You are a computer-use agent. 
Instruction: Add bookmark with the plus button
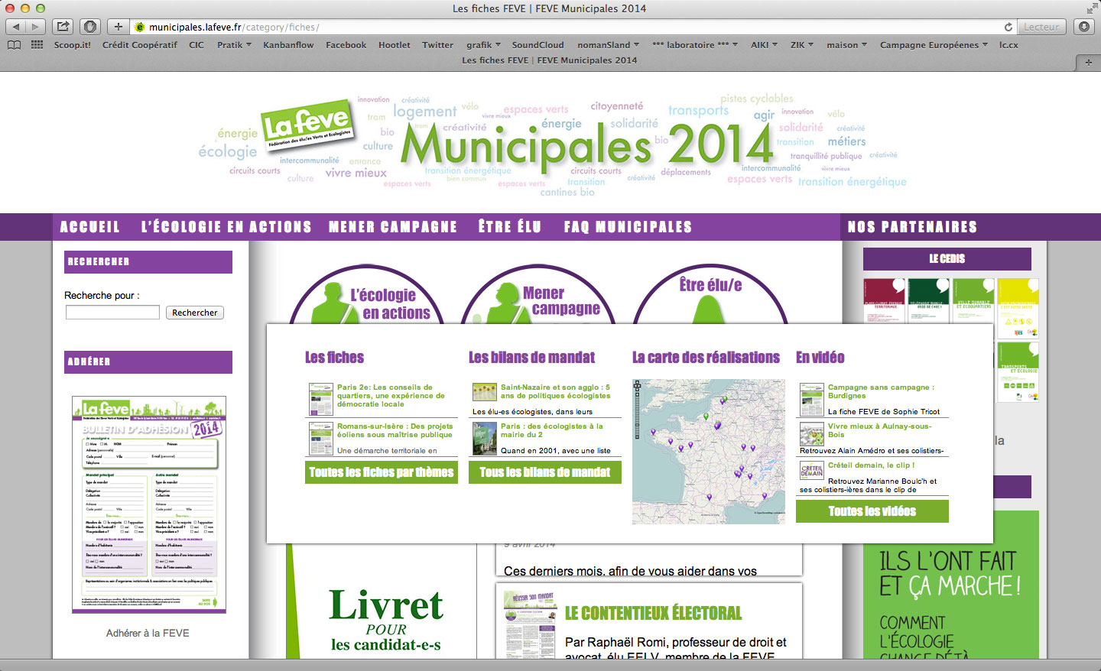(x=118, y=27)
